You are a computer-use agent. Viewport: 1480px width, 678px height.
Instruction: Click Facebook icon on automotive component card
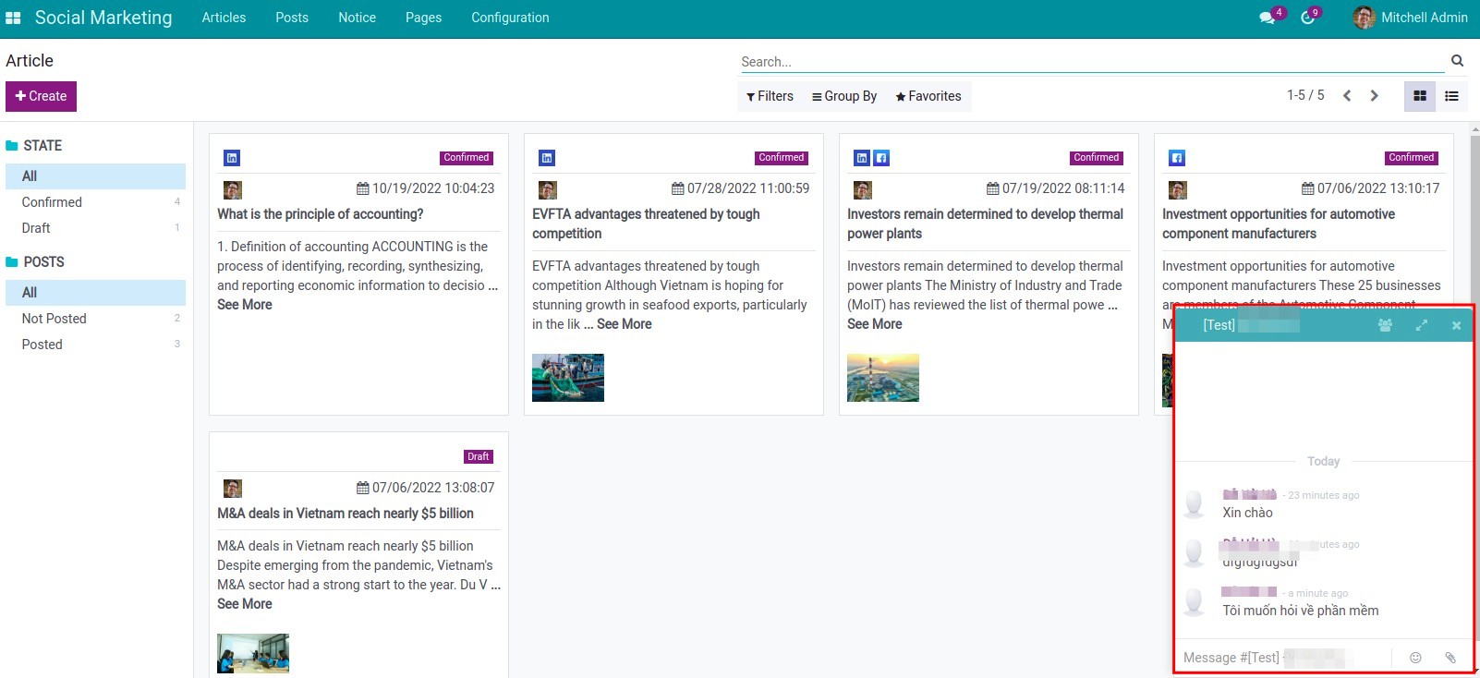pyautogui.click(x=1177, y=158)
